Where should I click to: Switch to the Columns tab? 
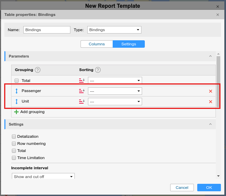point(96,44)
